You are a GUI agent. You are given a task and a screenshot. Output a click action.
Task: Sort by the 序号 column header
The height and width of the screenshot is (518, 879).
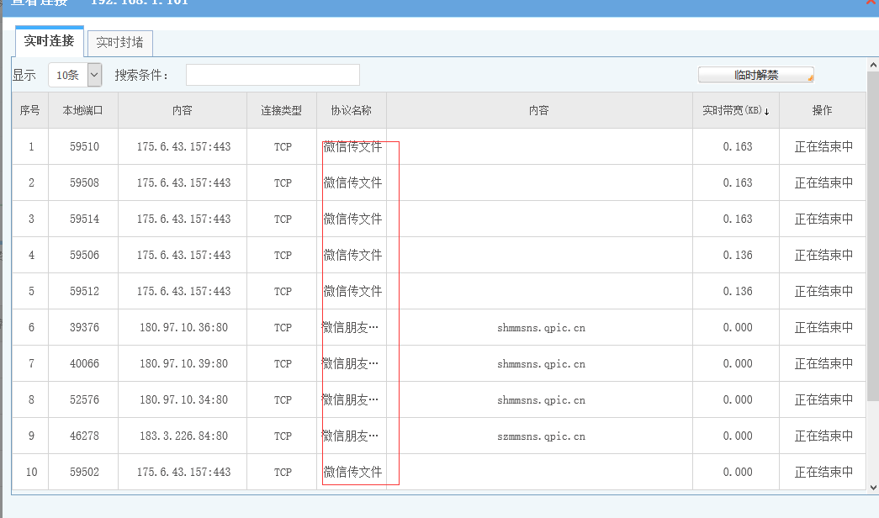click(x=30, y=110)
